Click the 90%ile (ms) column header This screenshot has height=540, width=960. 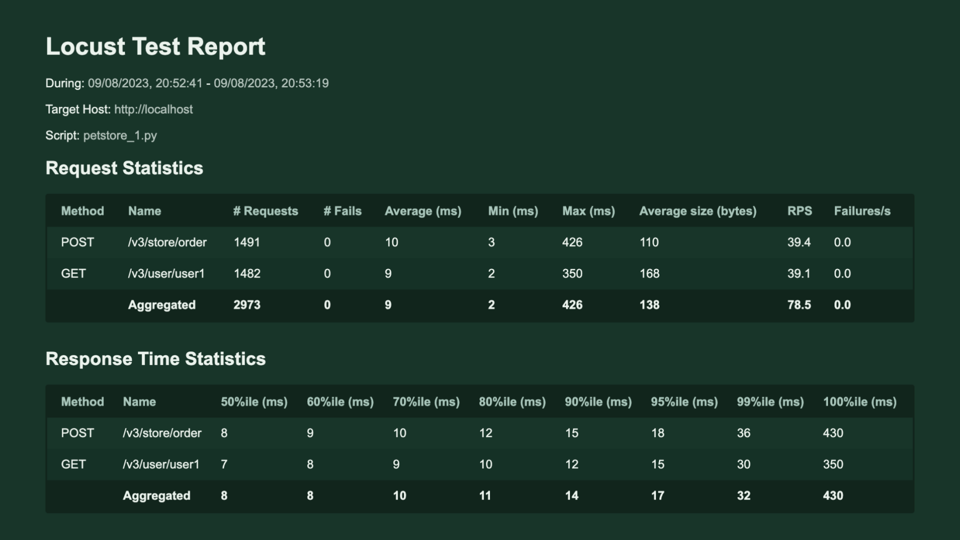pos(598,402)
